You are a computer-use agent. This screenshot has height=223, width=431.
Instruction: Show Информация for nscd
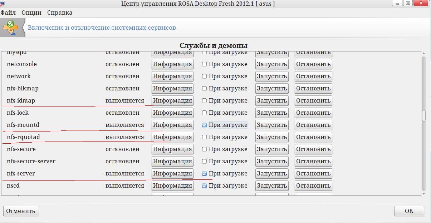click(172, 186)
